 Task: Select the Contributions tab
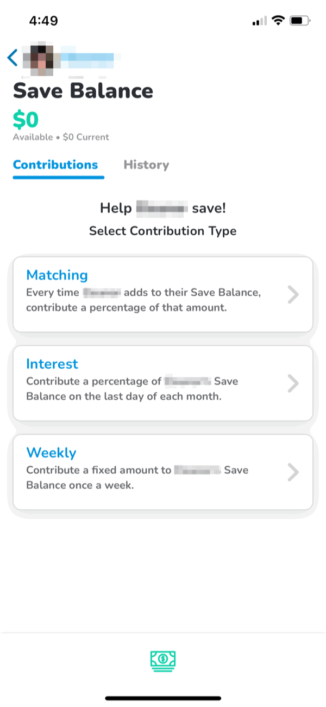coord(55,165)
